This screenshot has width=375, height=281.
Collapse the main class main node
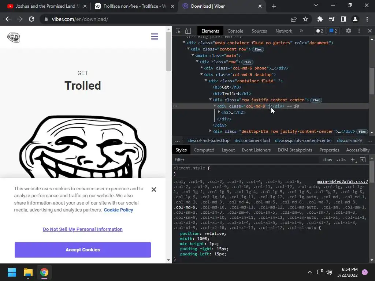tap(193, 55)
